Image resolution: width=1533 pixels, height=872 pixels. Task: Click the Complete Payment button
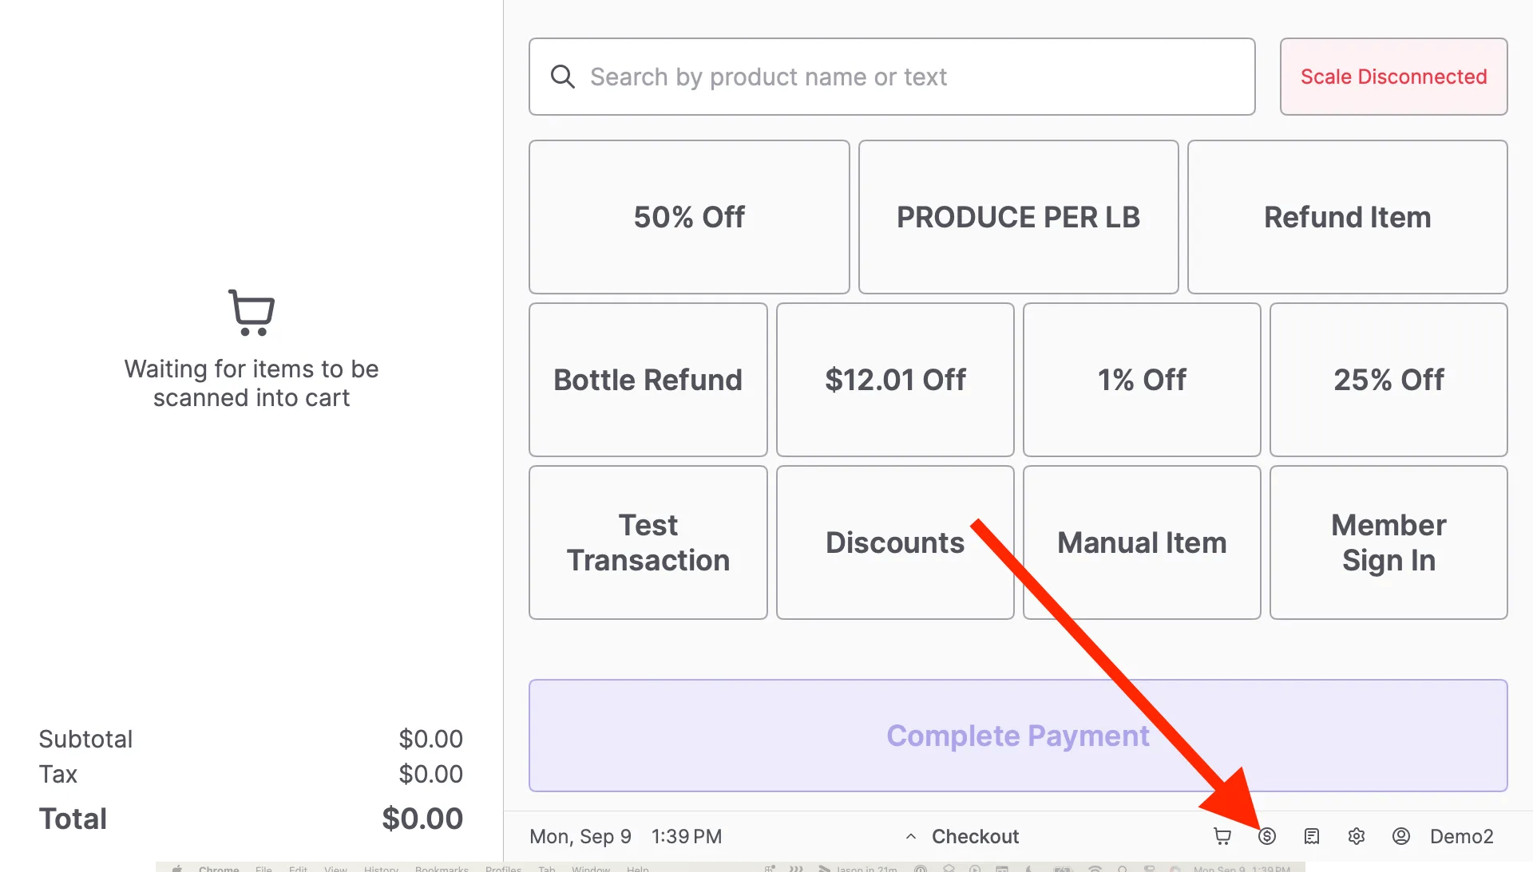tap(1018, 736)
